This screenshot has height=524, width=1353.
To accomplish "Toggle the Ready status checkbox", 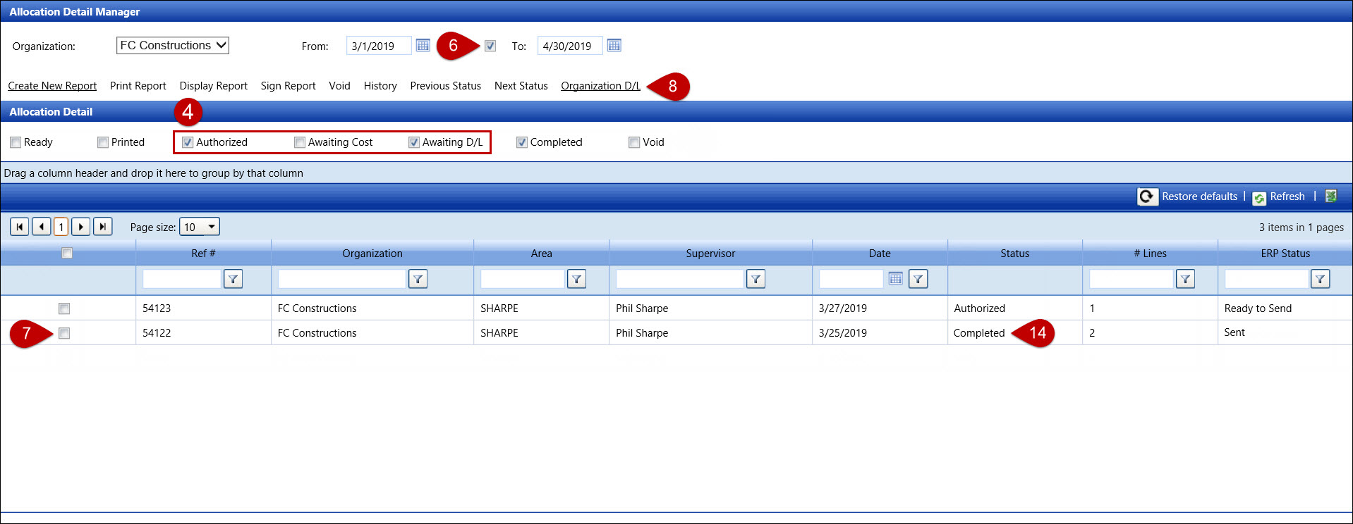I will [16, 143].
